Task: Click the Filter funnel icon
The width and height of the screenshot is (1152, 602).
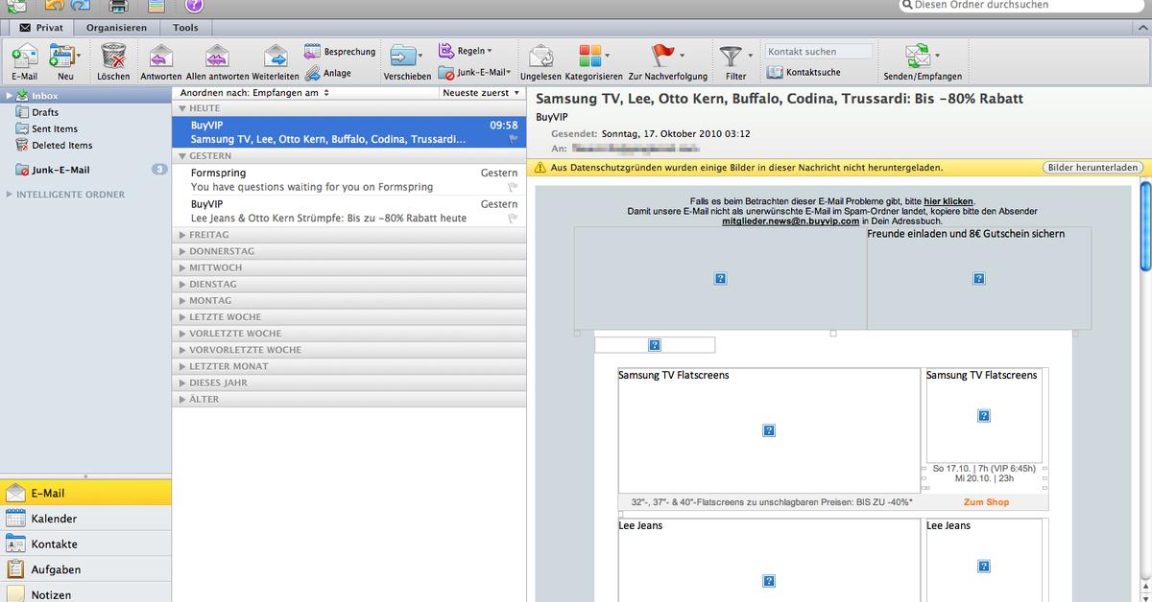Action: coord(731,56)
